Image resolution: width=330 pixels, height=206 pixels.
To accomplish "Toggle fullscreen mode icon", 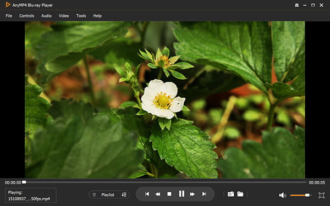I will 321,195.
